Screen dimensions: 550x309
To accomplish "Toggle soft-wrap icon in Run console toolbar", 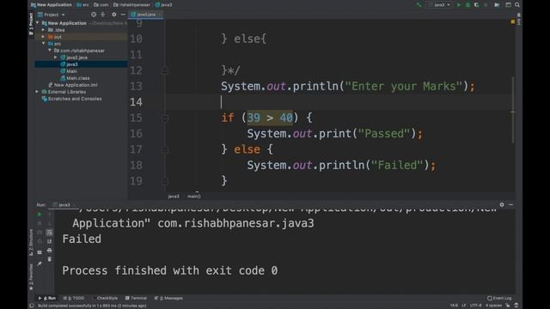I will (50, 233).
